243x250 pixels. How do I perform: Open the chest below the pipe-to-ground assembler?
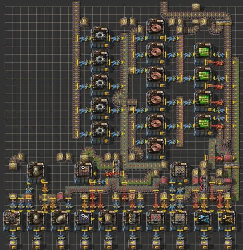pos(60,243)
